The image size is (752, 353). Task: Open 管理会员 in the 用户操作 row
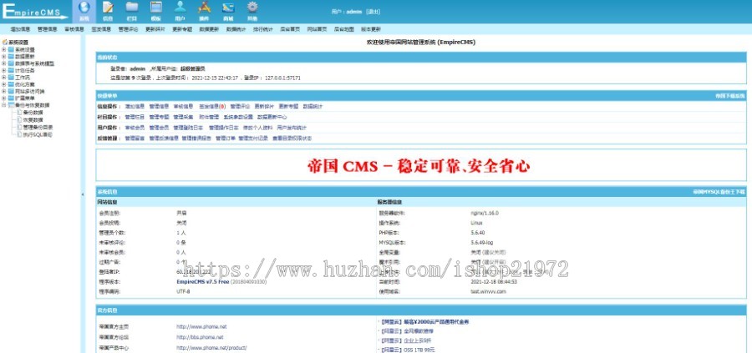click(x=159, y=128)
